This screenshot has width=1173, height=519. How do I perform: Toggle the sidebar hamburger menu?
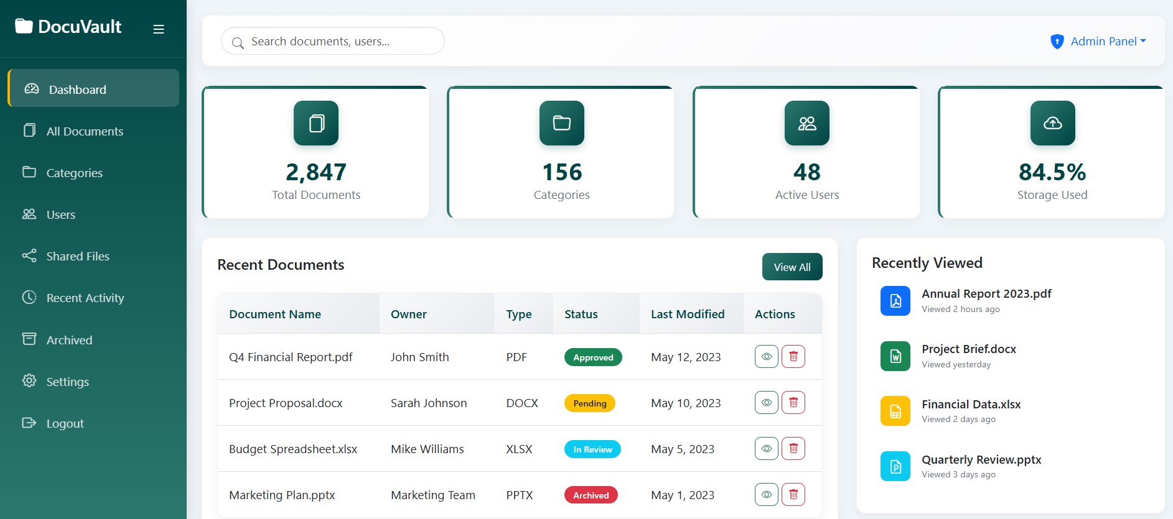point(159,29)
